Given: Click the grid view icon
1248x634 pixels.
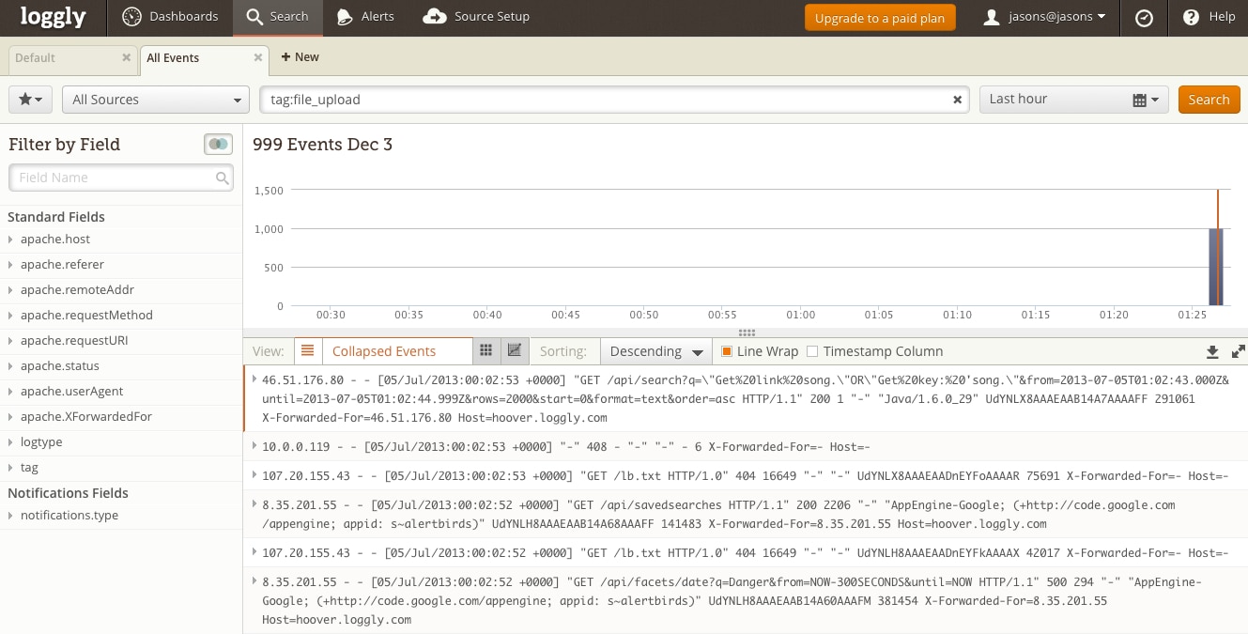Looking at the screenshot, I should coord(485,351).
